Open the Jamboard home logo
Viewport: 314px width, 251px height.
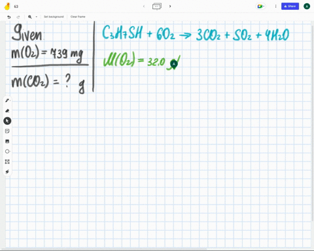[x=7, y=7]
